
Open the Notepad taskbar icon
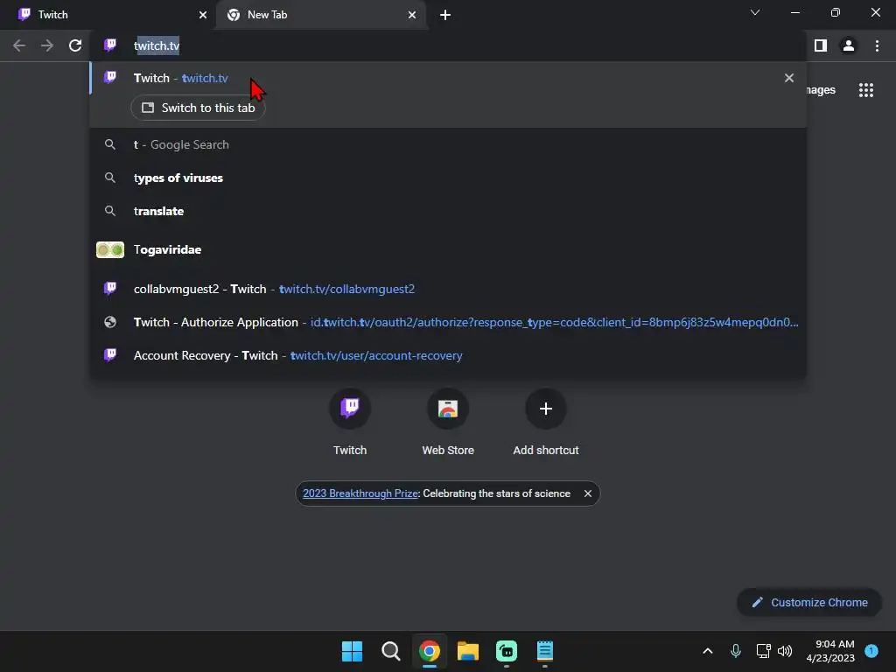(x=544, y=651)
